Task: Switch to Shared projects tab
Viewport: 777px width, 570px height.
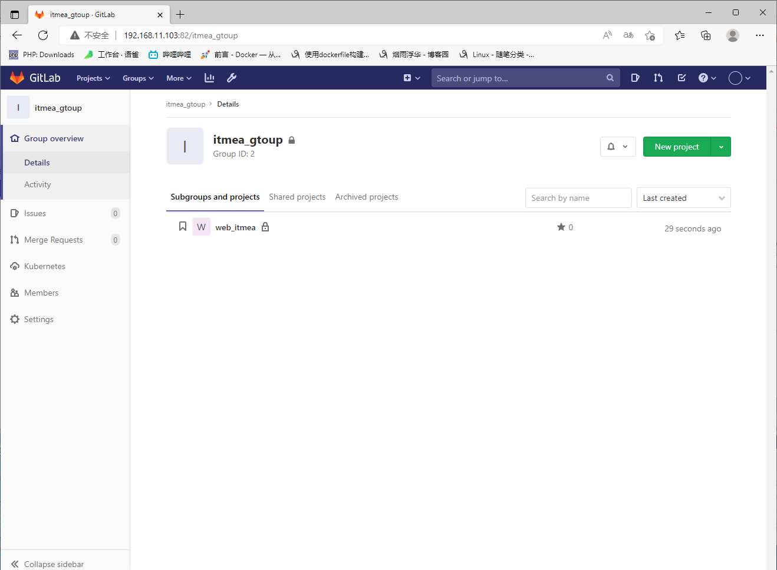Action: coord(297,197)
